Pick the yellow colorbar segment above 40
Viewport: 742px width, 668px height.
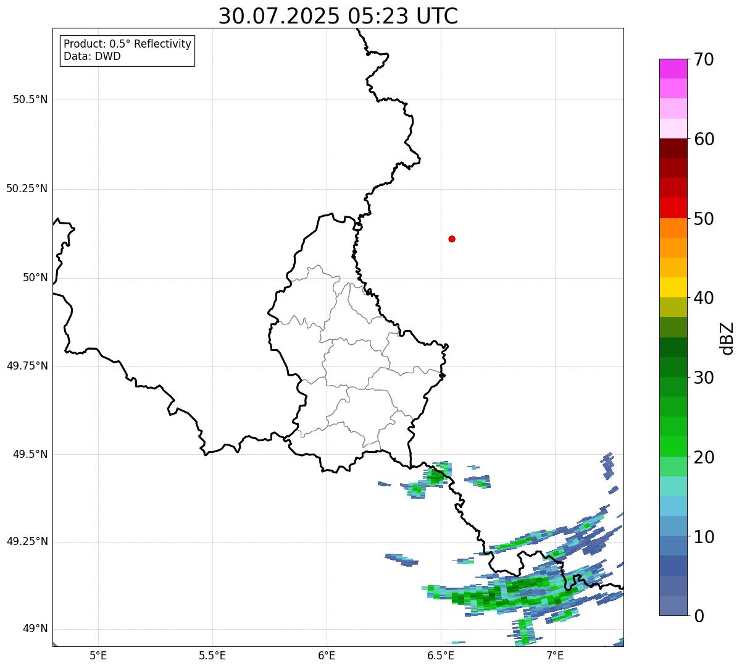click(x=673, y=287)
